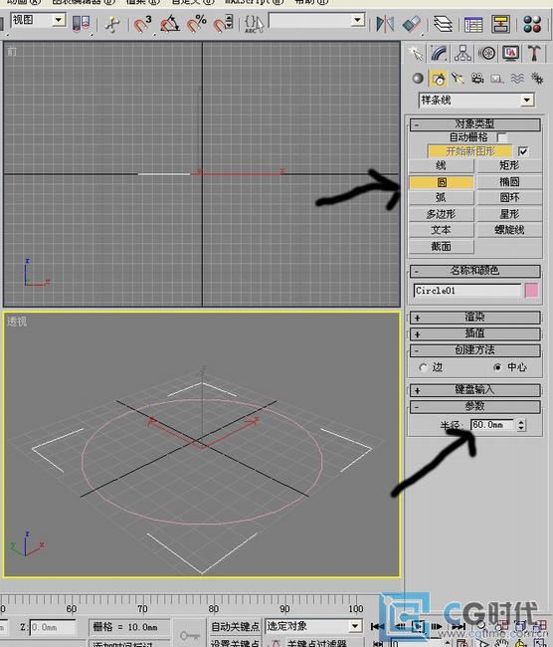Screen dimensions: 553x647
Task: Uncheck the 开始新图形 checkbox
Action: (x=523, y=151)
